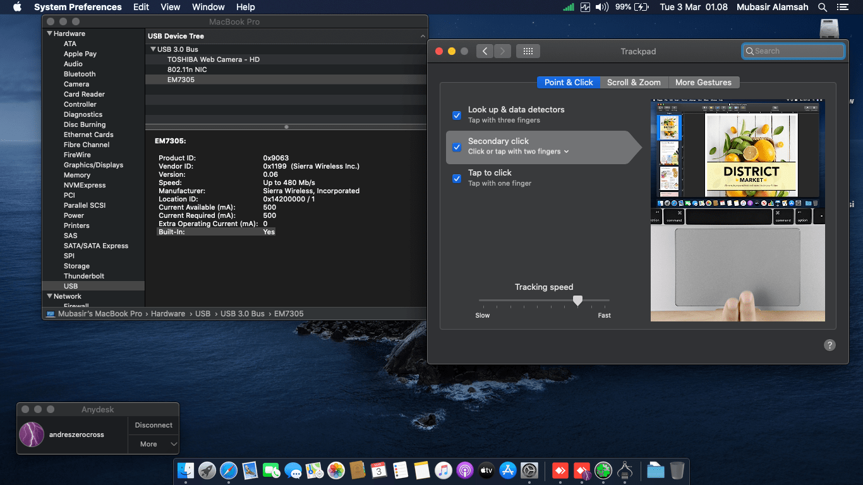Collapse USB 3.0 Bus tree node

[x=153, y=49]
